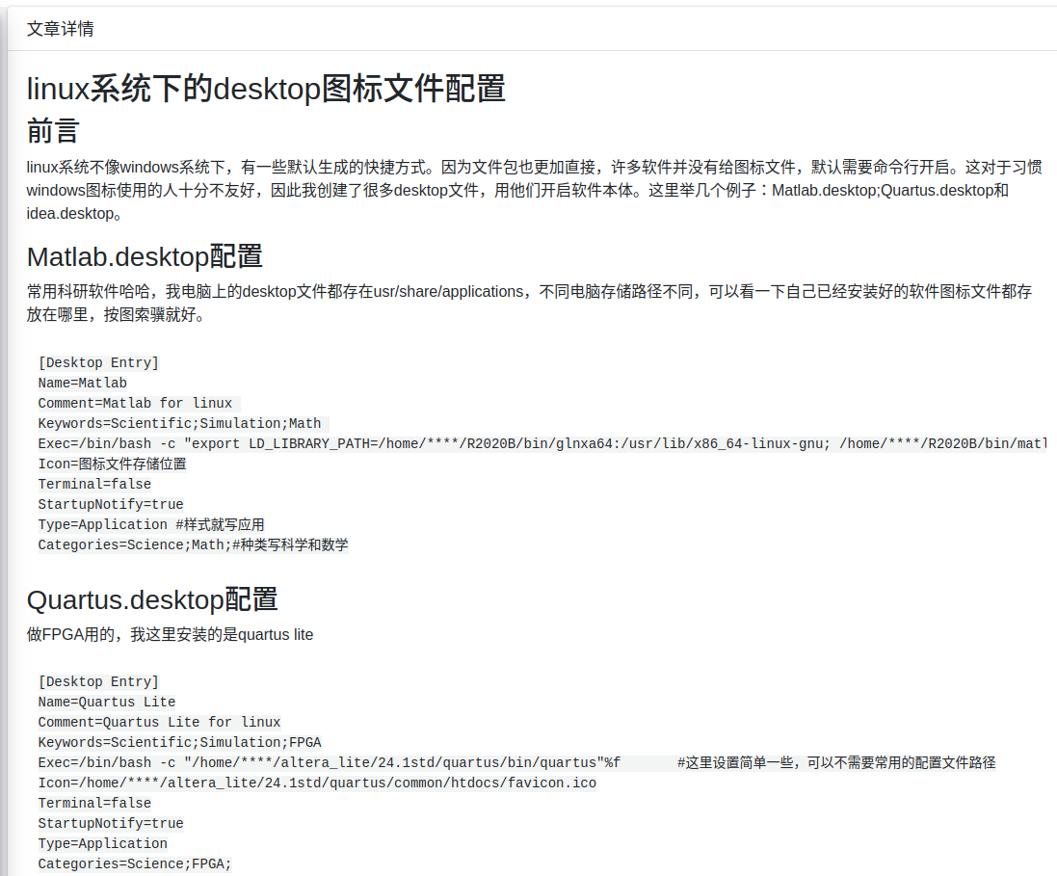Click the 前言 heading
Viewport: 1057px width, 876px height.
(x=53, y=130)
